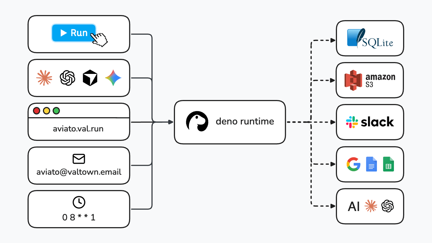This screenshot has height=243, width=432.
Task: Click the green window dot
Action: point(56,111)
